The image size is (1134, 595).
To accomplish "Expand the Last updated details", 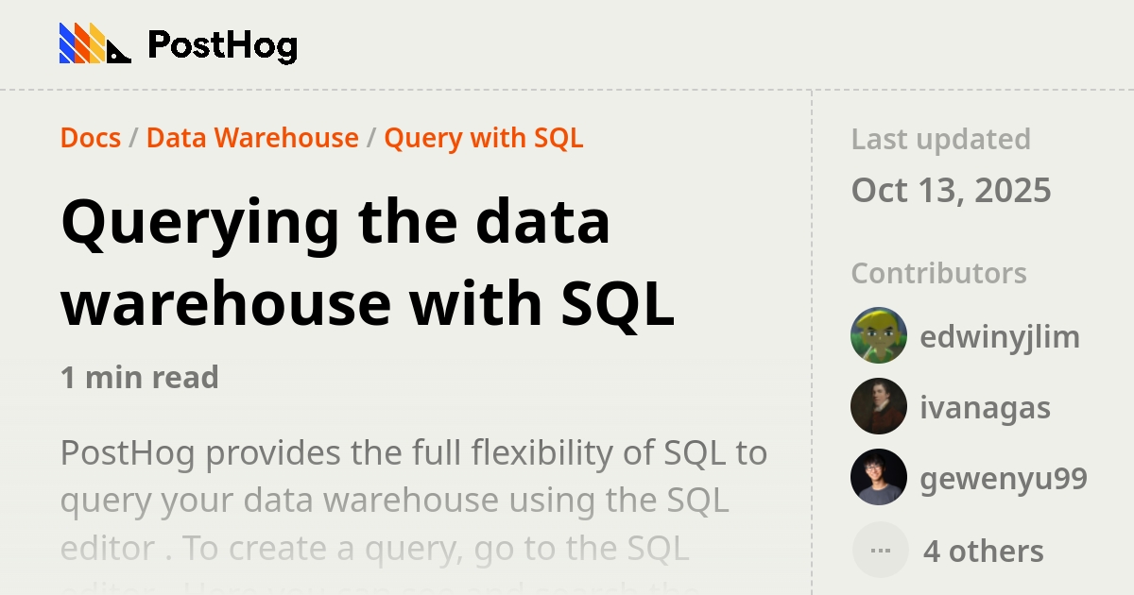I will 940,139.
